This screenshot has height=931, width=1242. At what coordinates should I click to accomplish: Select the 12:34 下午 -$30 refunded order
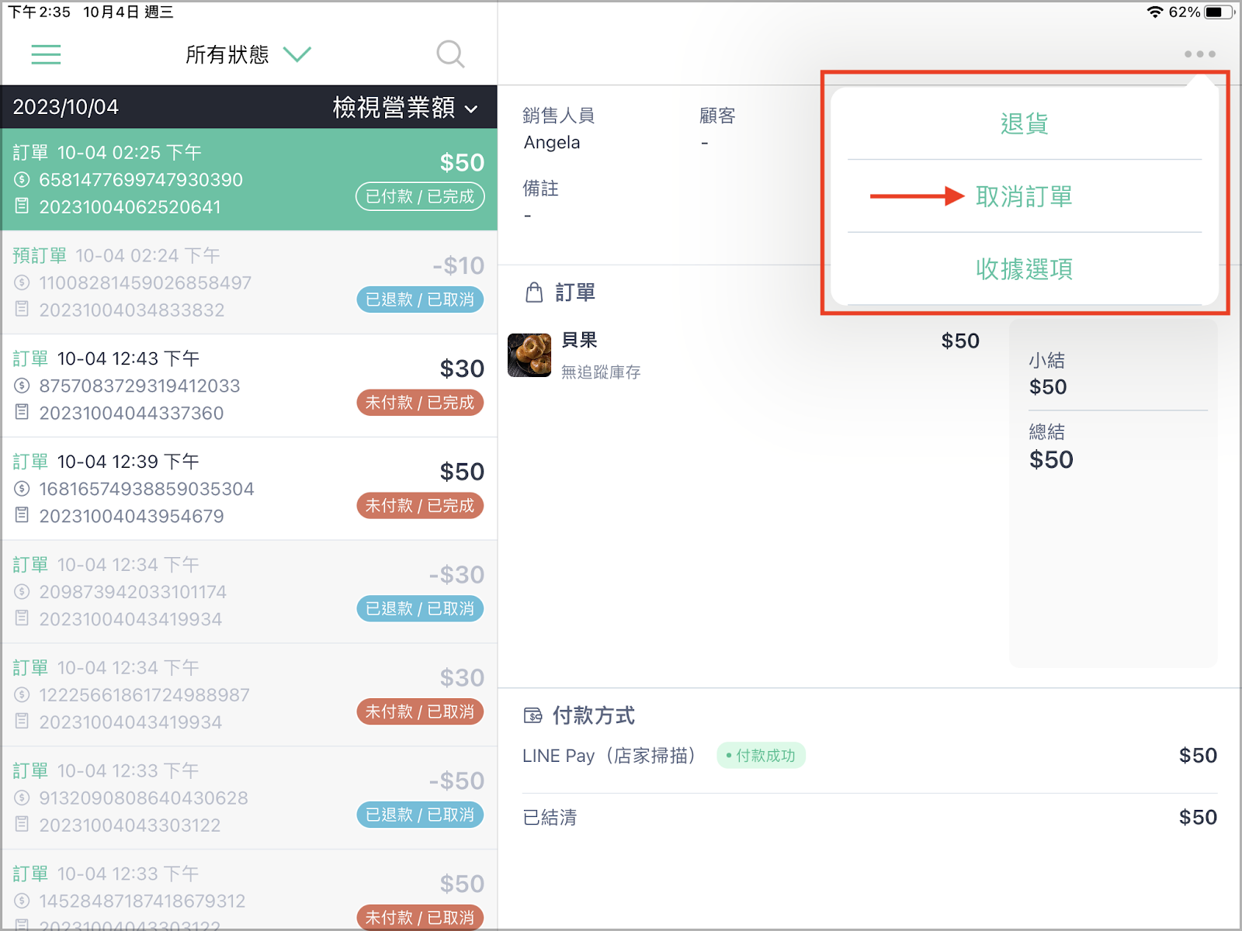click(249, 592)
